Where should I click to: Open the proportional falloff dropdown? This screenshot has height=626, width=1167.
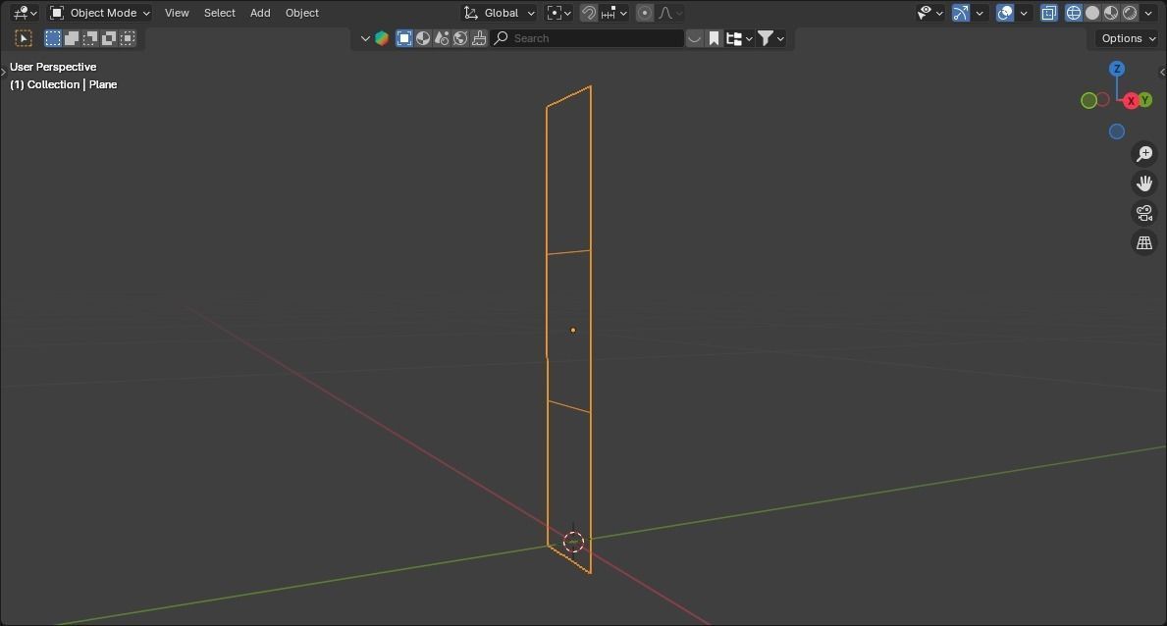pos(669,13)
